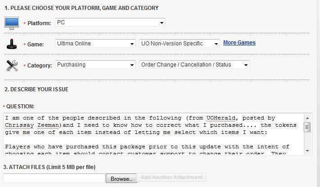Expand the Purchasing category dropdown

pyautogui.click(x=95, y=65)
